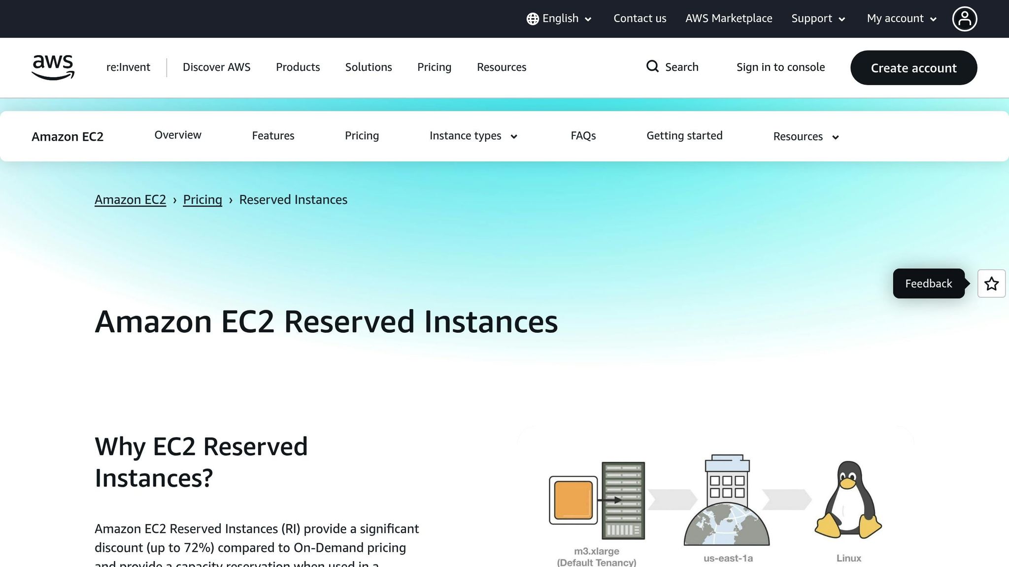Screen dimensions: 1009x567
Task: Open Sign in to console
Action: pyautogui.click(x=780, y=67)
